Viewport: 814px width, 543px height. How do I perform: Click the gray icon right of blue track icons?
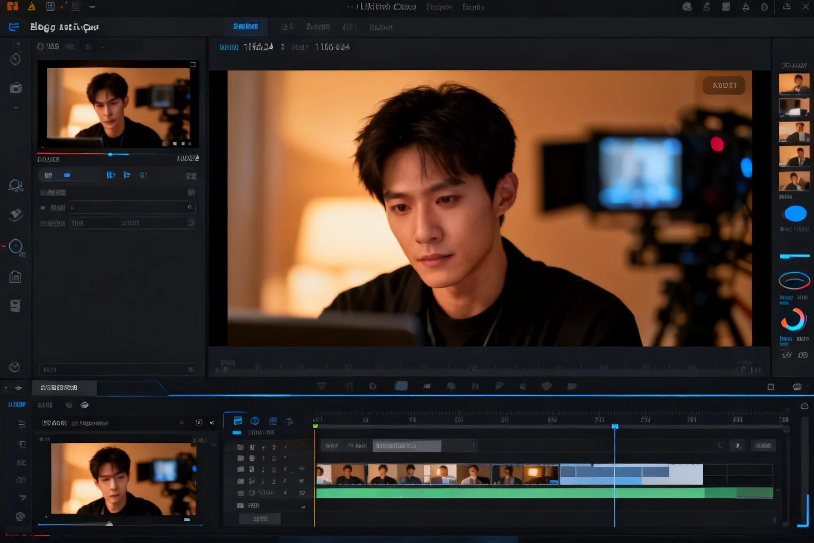(289, 422)
